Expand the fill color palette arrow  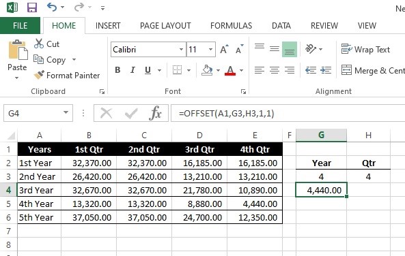tap(218, 70)
